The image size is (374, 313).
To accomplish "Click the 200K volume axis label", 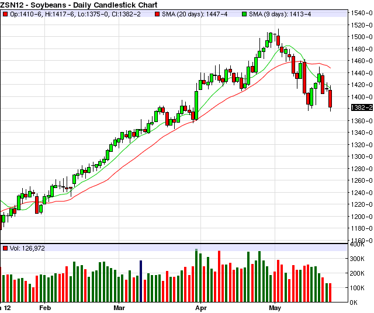I will coord(357,273).
